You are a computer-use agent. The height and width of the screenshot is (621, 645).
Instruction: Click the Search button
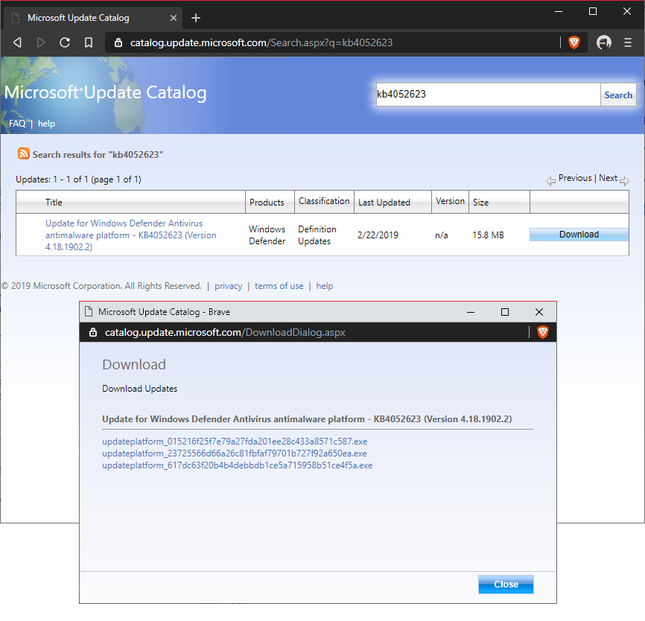[618, 95]
